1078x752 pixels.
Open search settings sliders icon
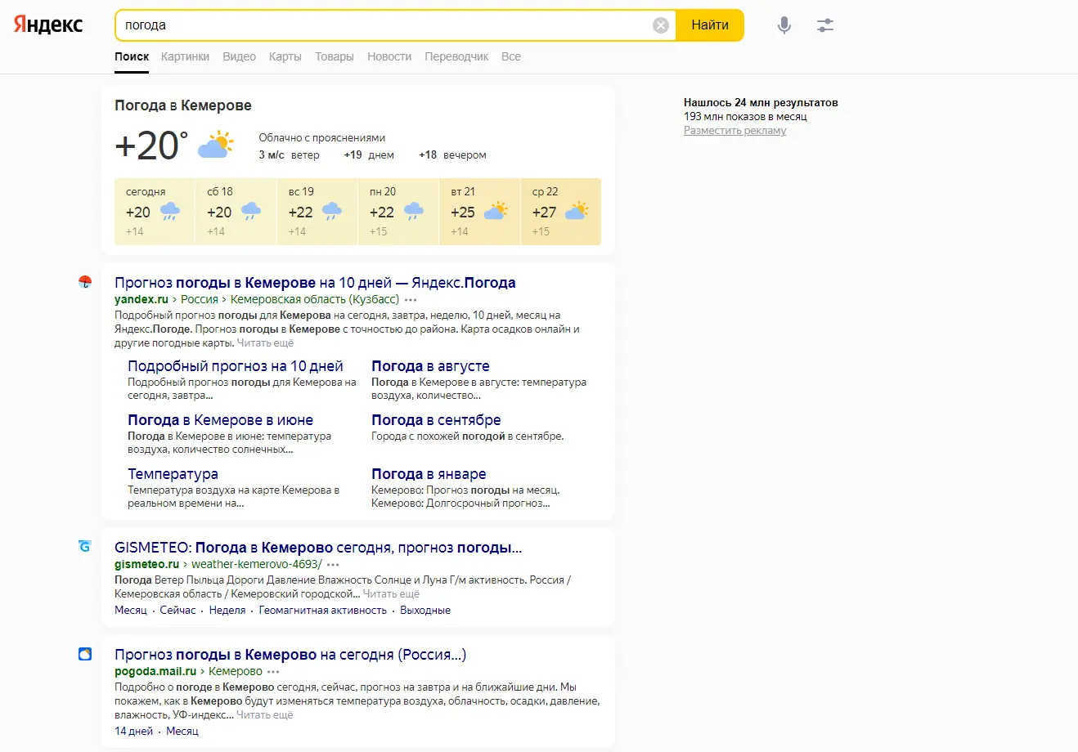click(825, 25)
